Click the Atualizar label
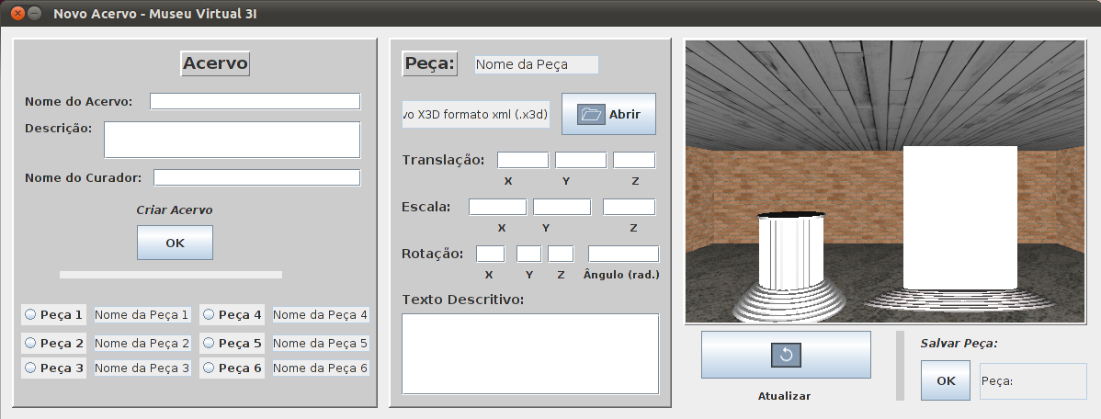The image size is (1101, 419). click(x=784, y=396)
